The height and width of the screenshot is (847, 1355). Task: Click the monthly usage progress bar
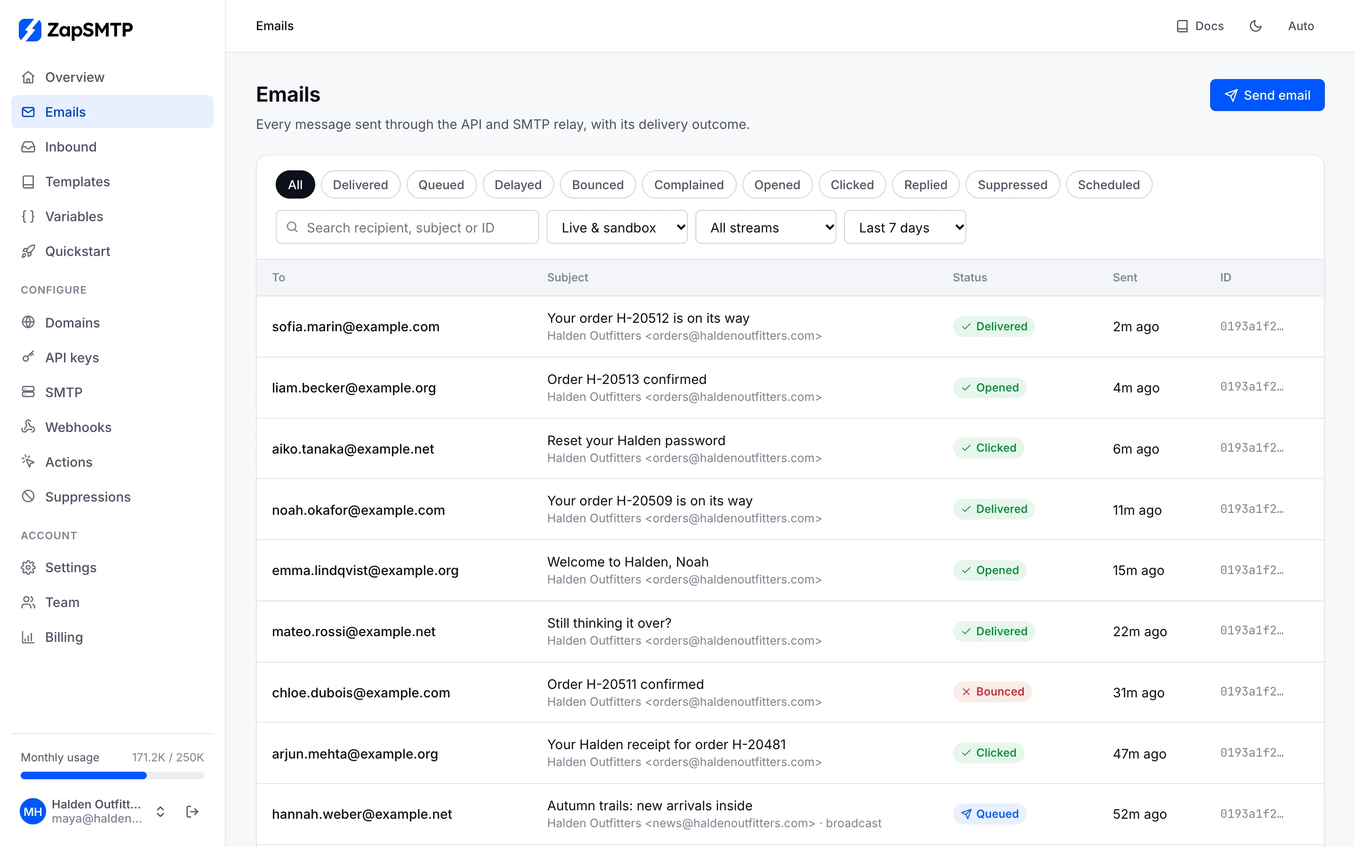coord(112,775)
